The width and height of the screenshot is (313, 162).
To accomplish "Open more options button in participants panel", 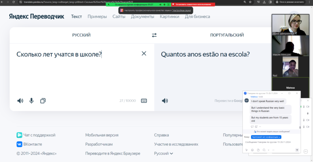I will [x=306, y=152].
